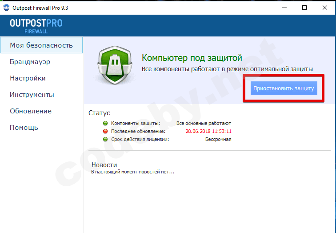Click the Бессрочная license value
The image size is (336, 233).
click(x=218, y=139)
